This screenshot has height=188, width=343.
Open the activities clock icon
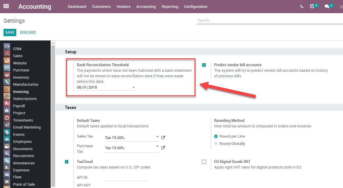(x=312, y=6)
